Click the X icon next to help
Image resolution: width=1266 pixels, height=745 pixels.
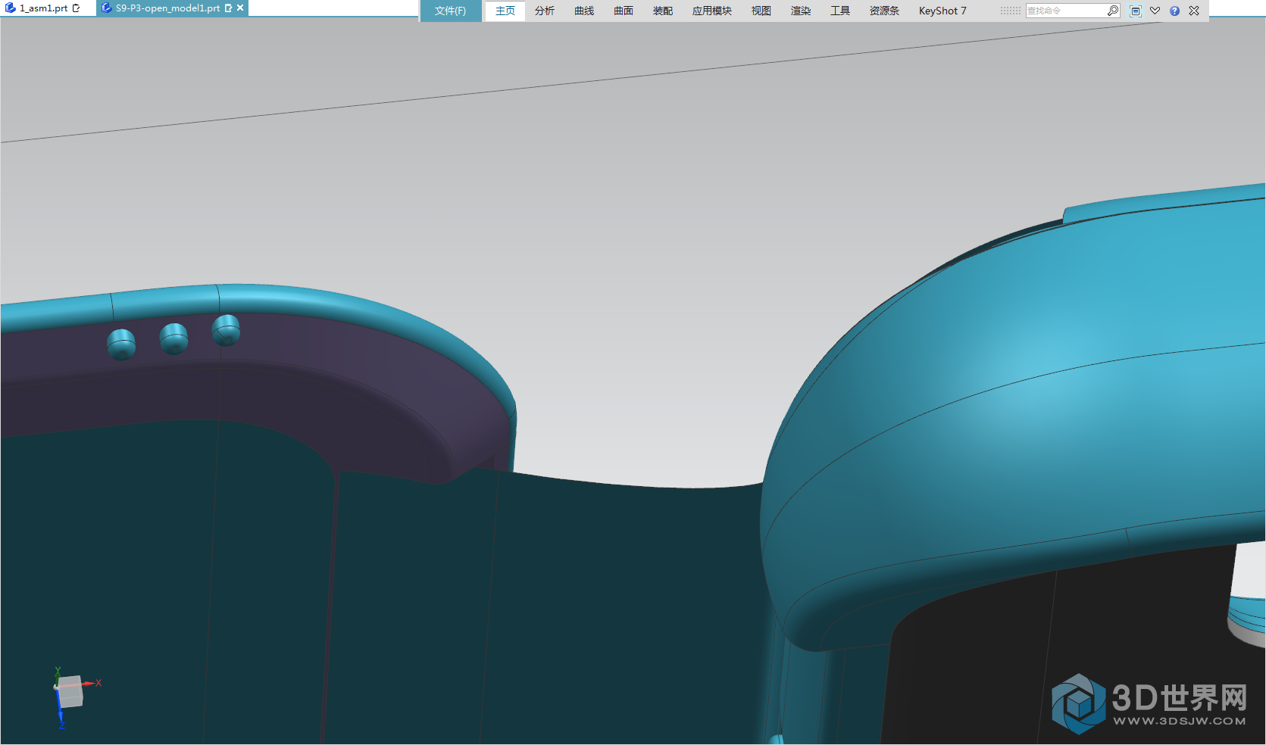(x=1194, y=11)
